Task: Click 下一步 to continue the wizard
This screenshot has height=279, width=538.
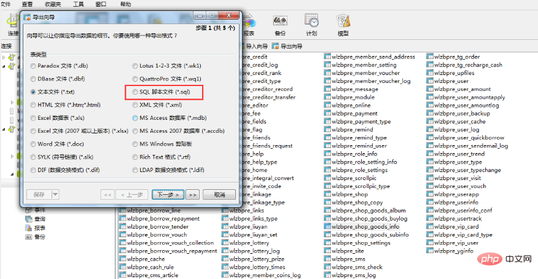Action: point(168,195)
